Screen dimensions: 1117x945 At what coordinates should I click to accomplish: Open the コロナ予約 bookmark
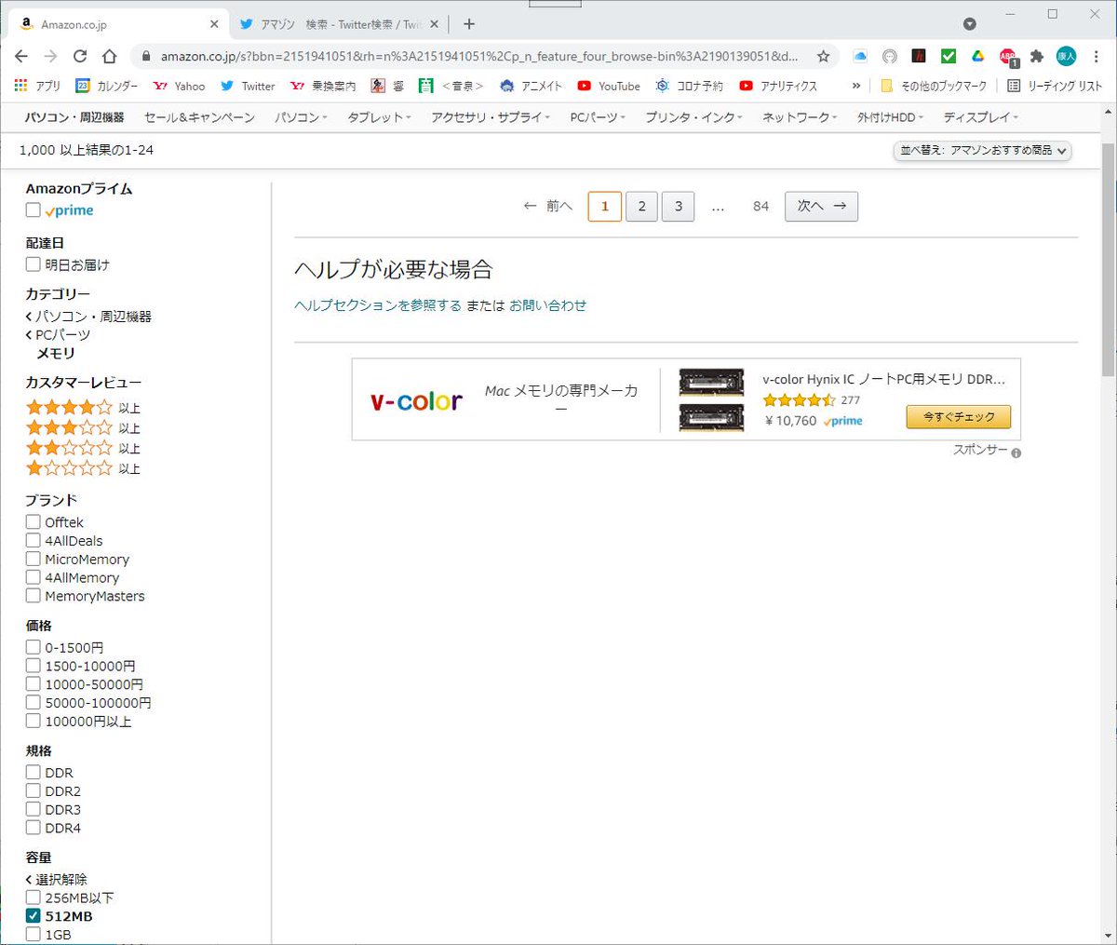pyautogui.click(x=689, y=86)
